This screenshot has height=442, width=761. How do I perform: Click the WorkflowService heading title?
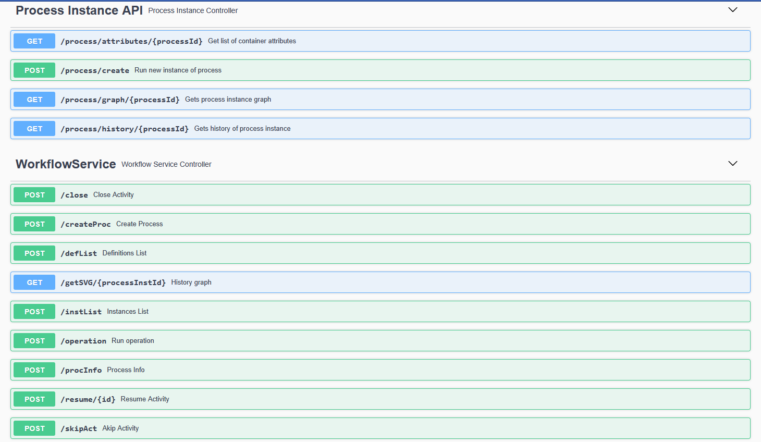click(x=66, y=164)
